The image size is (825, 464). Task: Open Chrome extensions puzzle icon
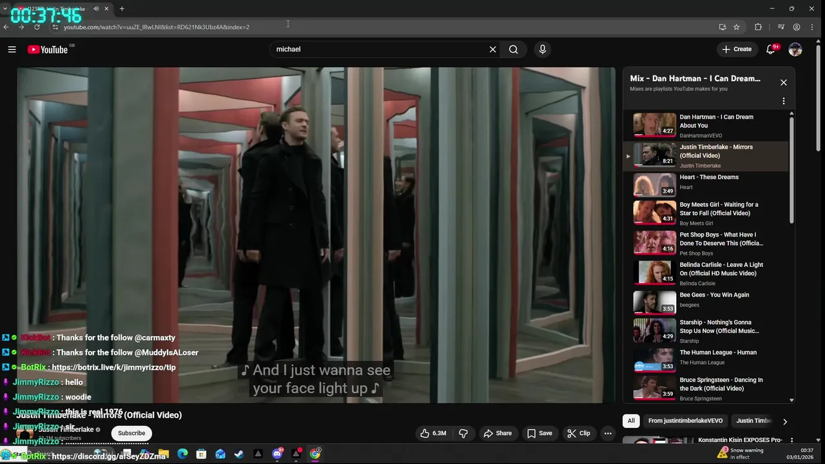[x=758, y=27]
